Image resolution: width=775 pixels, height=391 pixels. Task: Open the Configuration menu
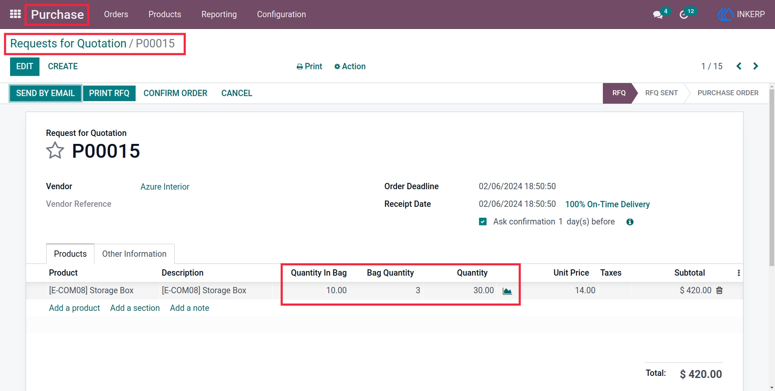point(281,14)
